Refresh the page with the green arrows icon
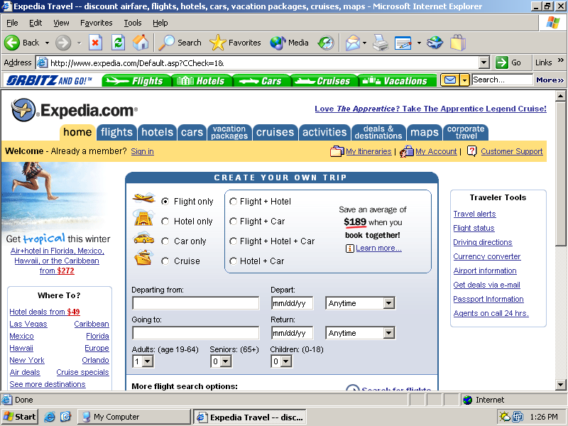Image resolution: width=568 pixels, height=426 pixels. pos(118,43)
